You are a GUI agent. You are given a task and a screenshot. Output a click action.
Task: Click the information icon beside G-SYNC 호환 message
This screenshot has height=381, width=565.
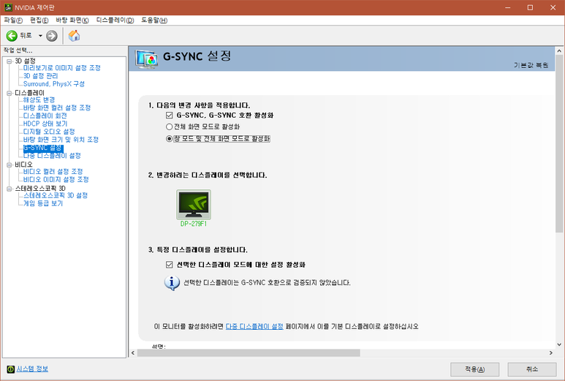pyautogui.click(x=172, y=283)
